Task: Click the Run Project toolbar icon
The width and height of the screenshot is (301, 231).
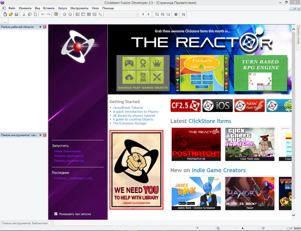Action: [x=157, y=14]
